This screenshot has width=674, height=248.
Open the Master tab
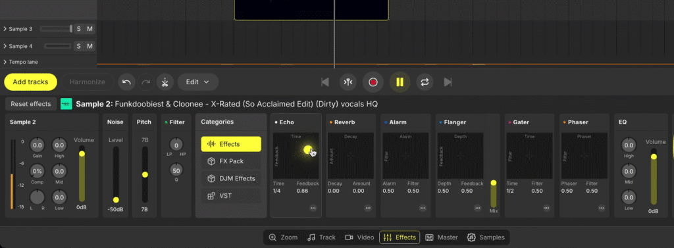[442, 237]
